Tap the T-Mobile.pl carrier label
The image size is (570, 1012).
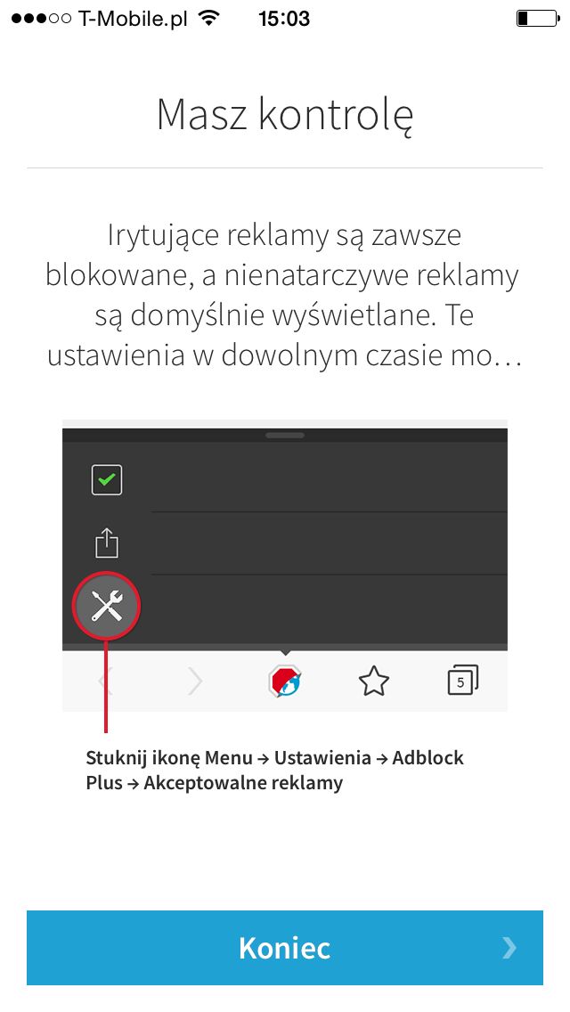pyautogui.click(x=134, y=19)
